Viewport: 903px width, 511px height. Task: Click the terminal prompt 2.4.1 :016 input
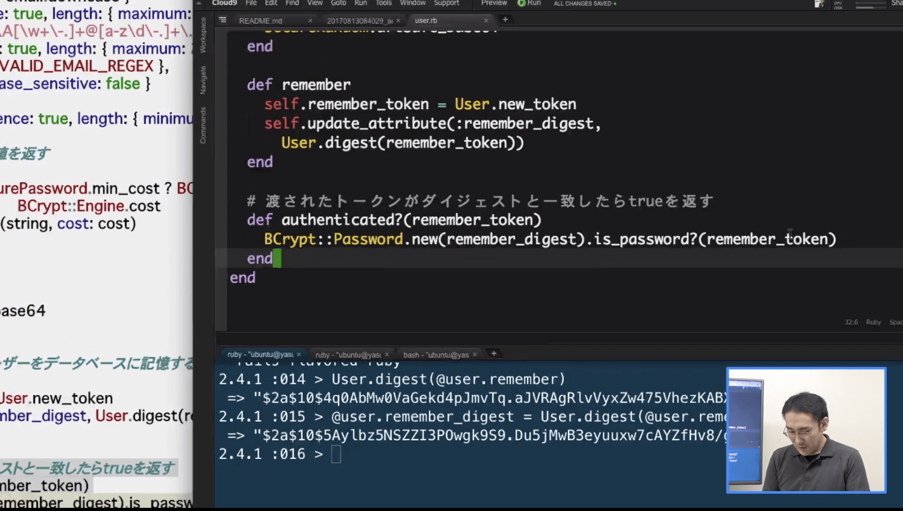tap(336, 454)
